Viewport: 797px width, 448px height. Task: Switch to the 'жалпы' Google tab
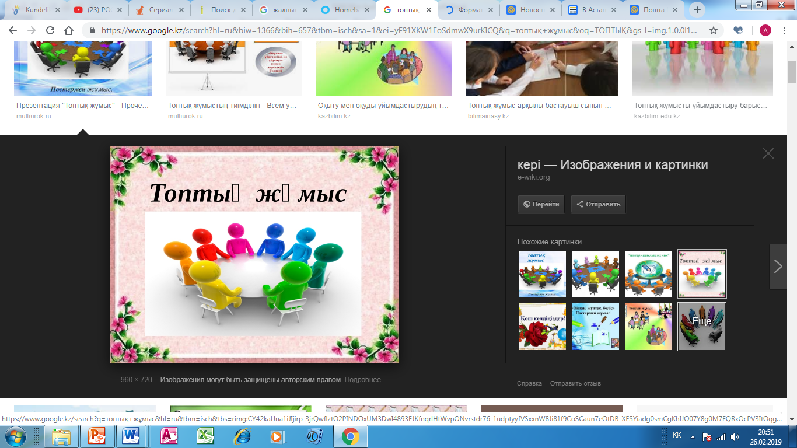285,10
